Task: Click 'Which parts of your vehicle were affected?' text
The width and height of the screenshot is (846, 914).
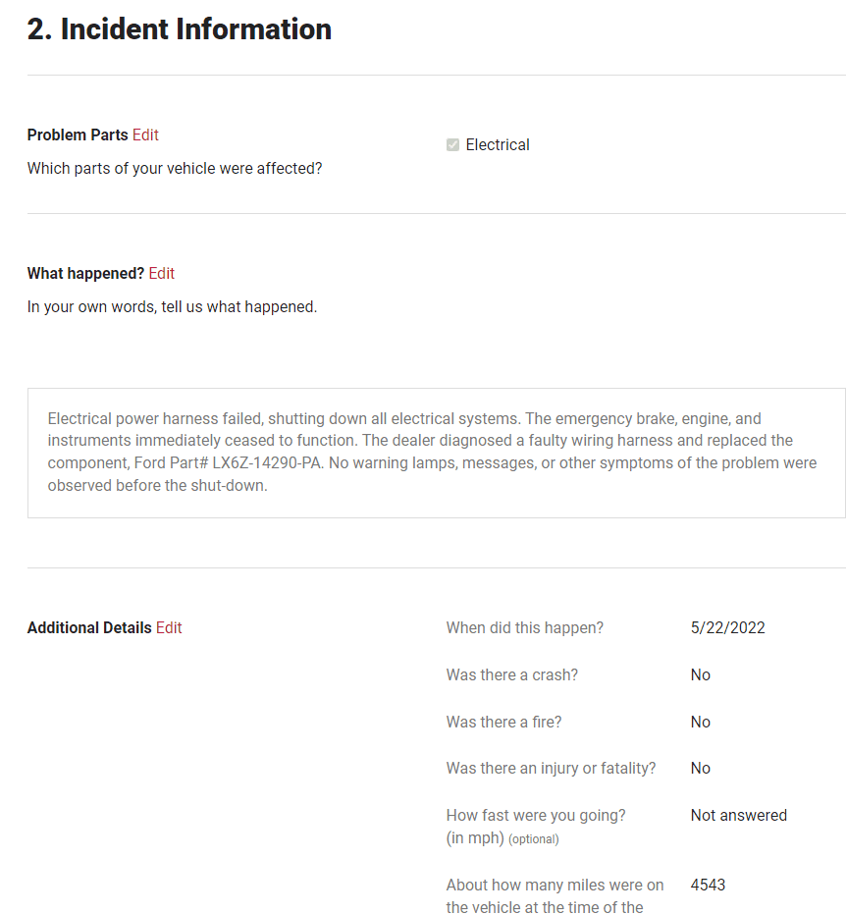Action: point(175,169)
